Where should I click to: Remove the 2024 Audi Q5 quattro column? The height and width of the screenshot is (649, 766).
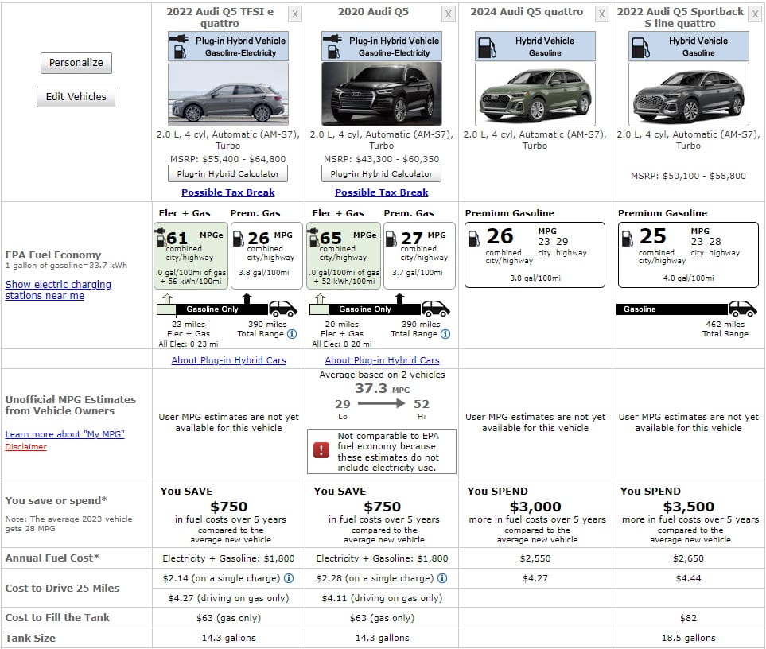pos(602,14)
